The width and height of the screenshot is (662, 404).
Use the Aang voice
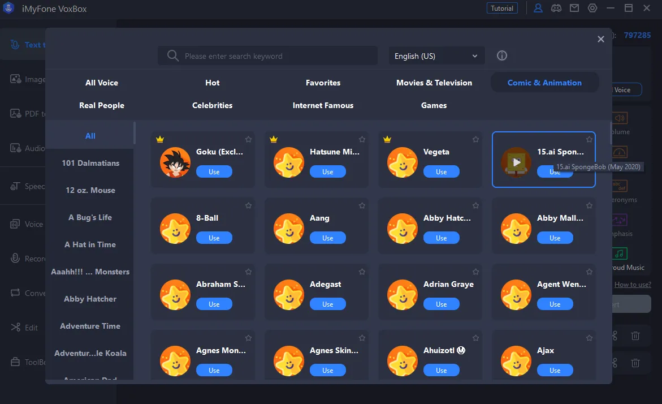click(328, 238)
